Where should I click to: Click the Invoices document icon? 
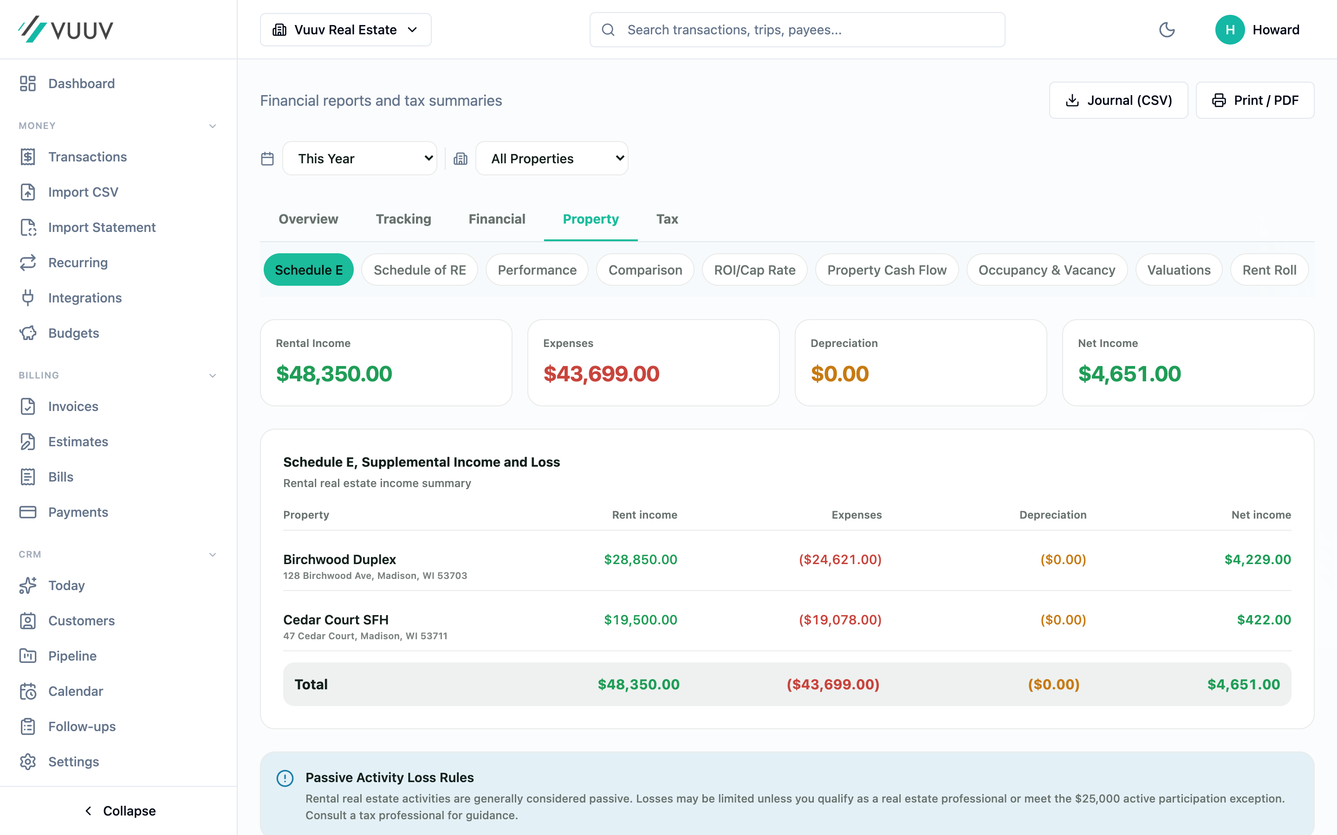pyautogui.click(x=28, y=406)
